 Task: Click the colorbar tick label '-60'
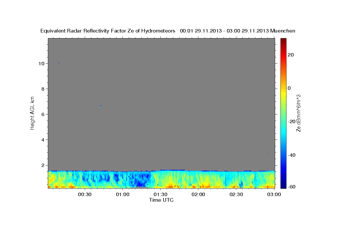click(292, 187)
